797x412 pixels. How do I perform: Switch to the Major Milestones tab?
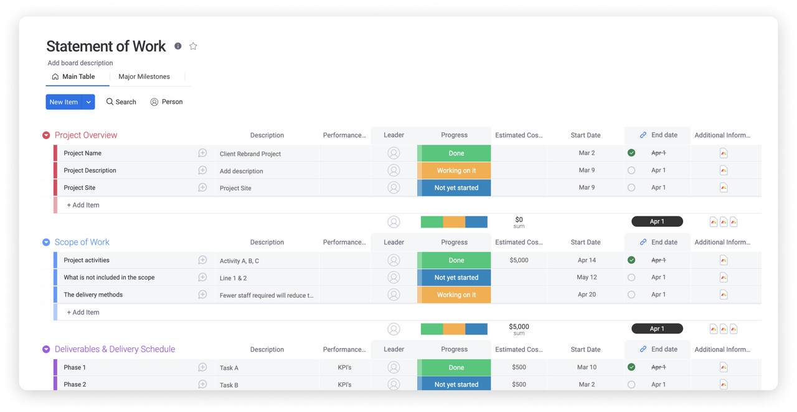pos(144,76)
